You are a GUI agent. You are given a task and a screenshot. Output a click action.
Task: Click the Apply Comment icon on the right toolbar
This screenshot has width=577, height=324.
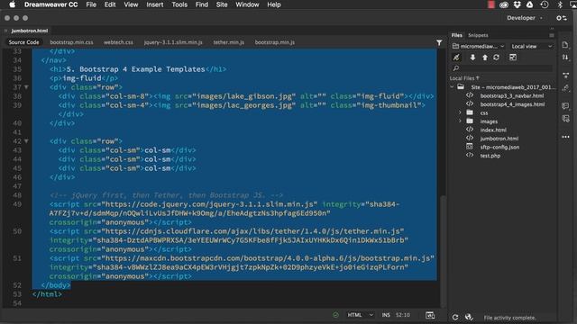tap(565, 106)
